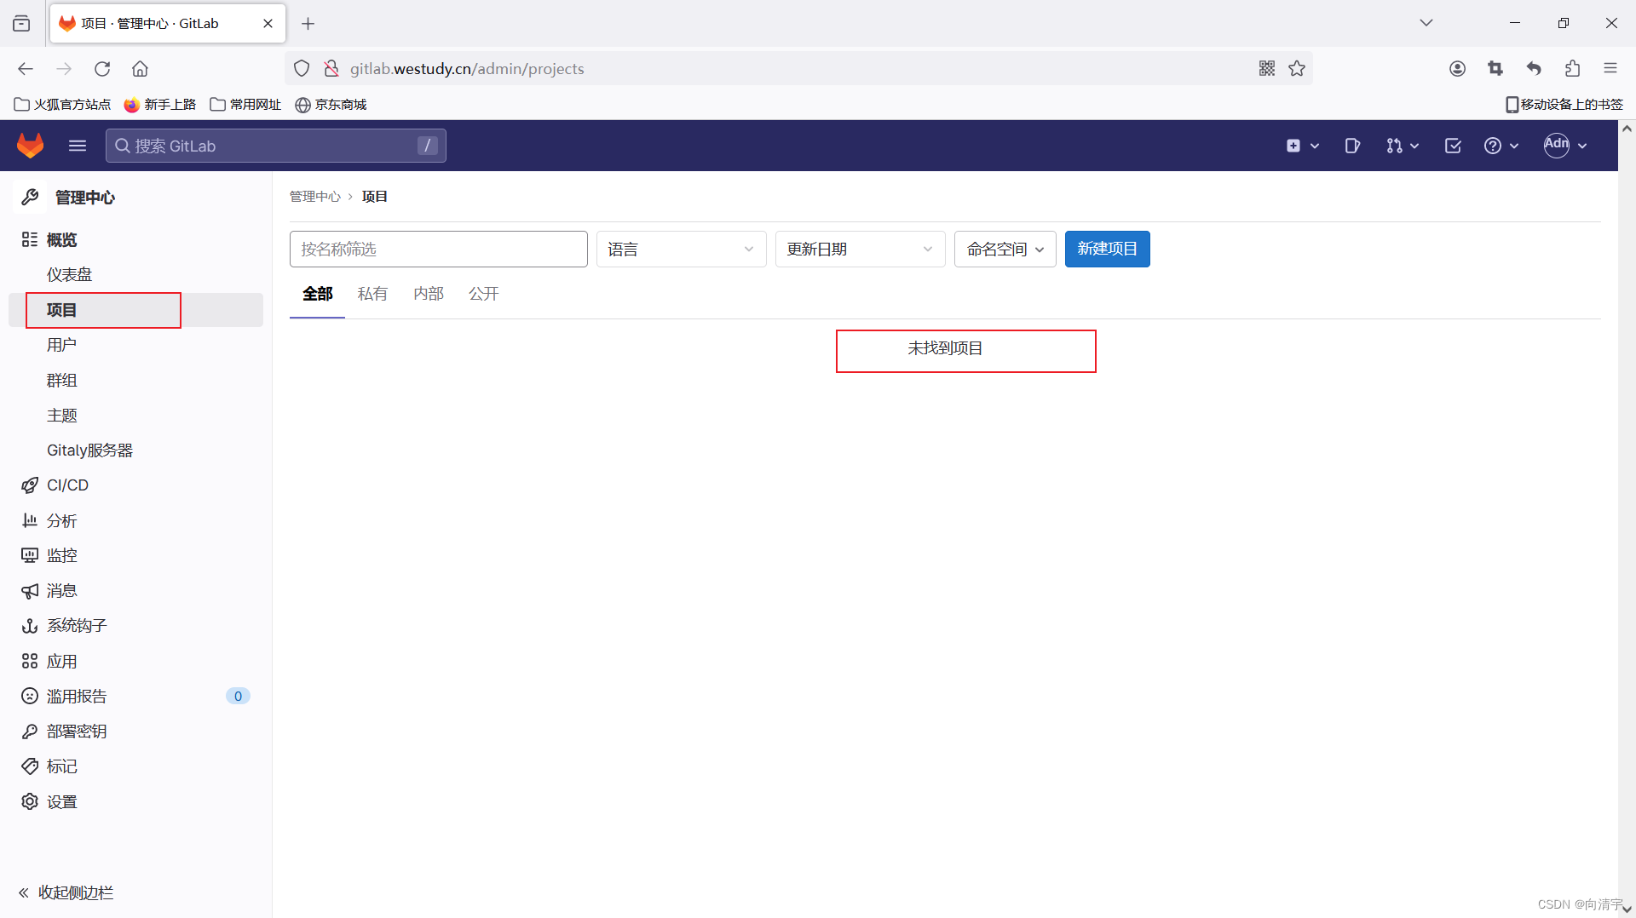Image resolution: width=1636 pixels, height=918 pixels.
Task: Open 监控 monitor icon section
Action: (135, 556)
